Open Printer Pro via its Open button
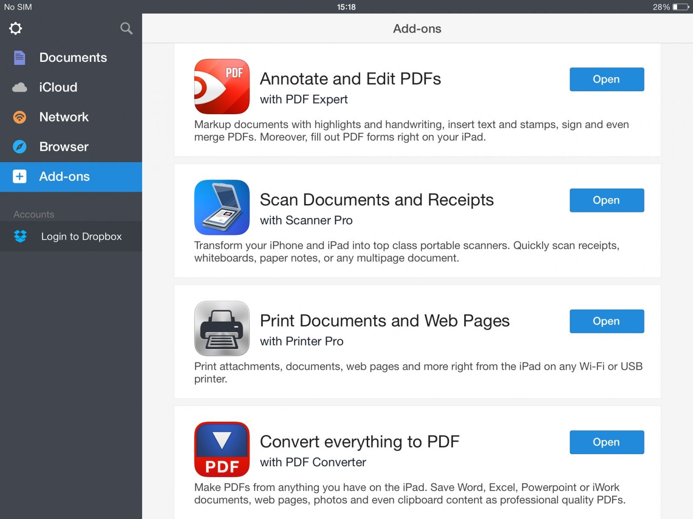 pyautogui.click(x=607, y=321)
